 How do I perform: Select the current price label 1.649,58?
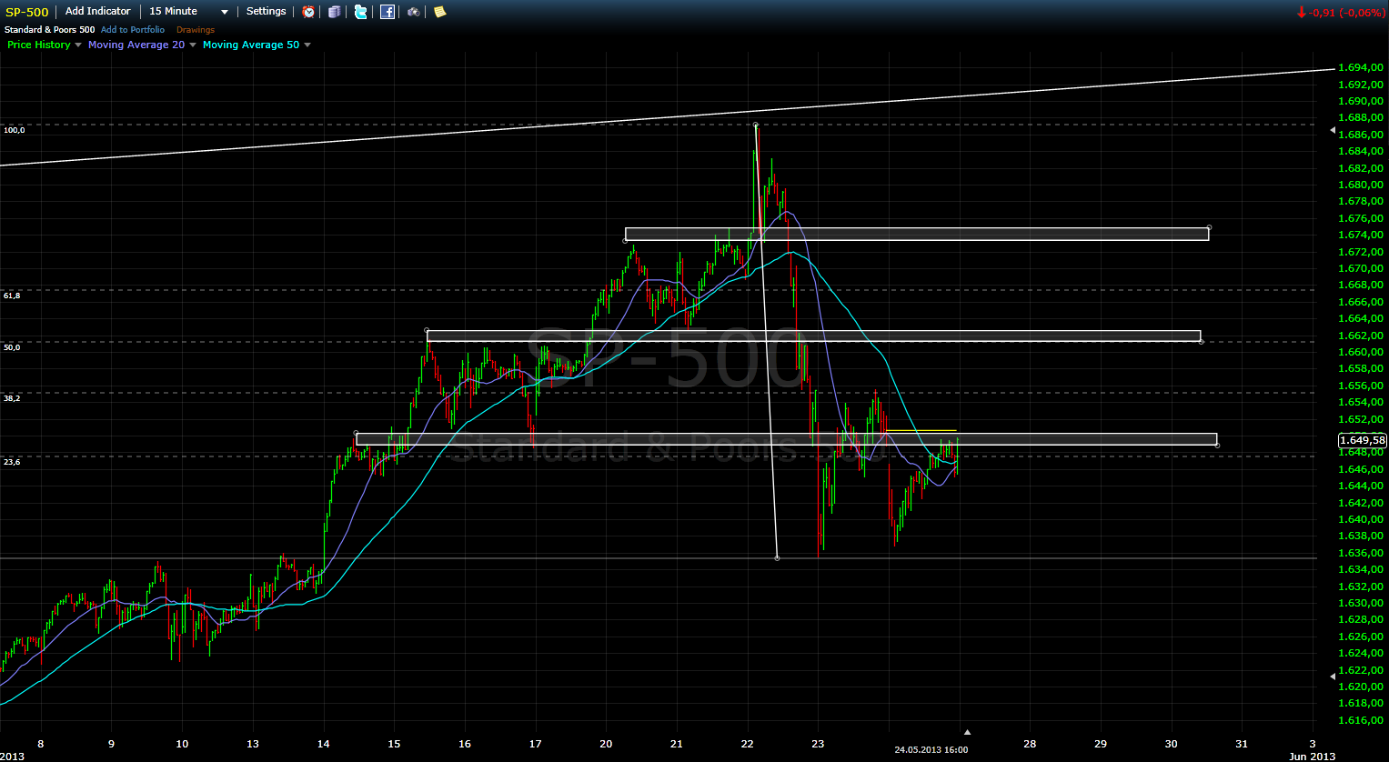[x=1362, y=441]
